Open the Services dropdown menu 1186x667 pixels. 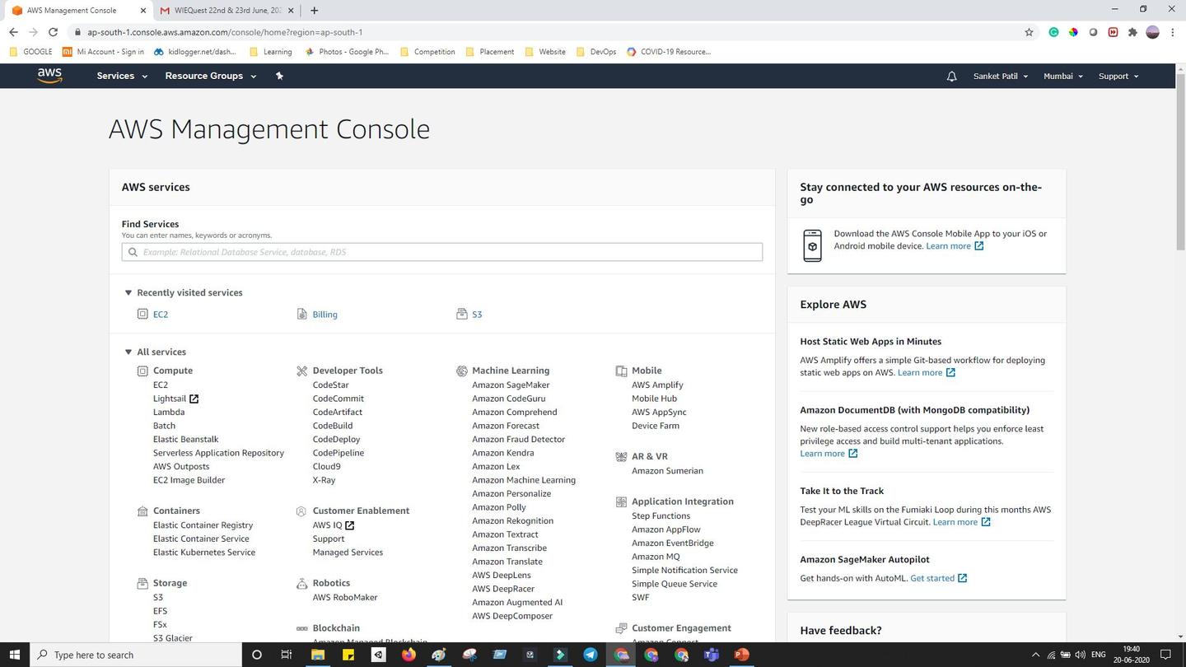pos(122,76)
